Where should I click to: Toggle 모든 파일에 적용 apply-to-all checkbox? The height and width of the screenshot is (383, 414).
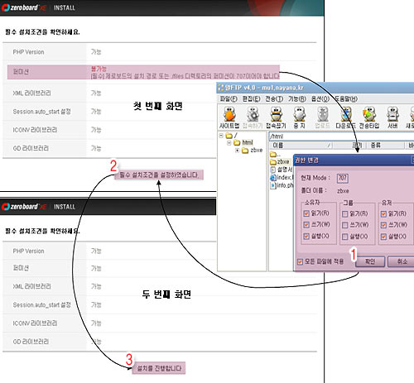click(x=300, y=261)
